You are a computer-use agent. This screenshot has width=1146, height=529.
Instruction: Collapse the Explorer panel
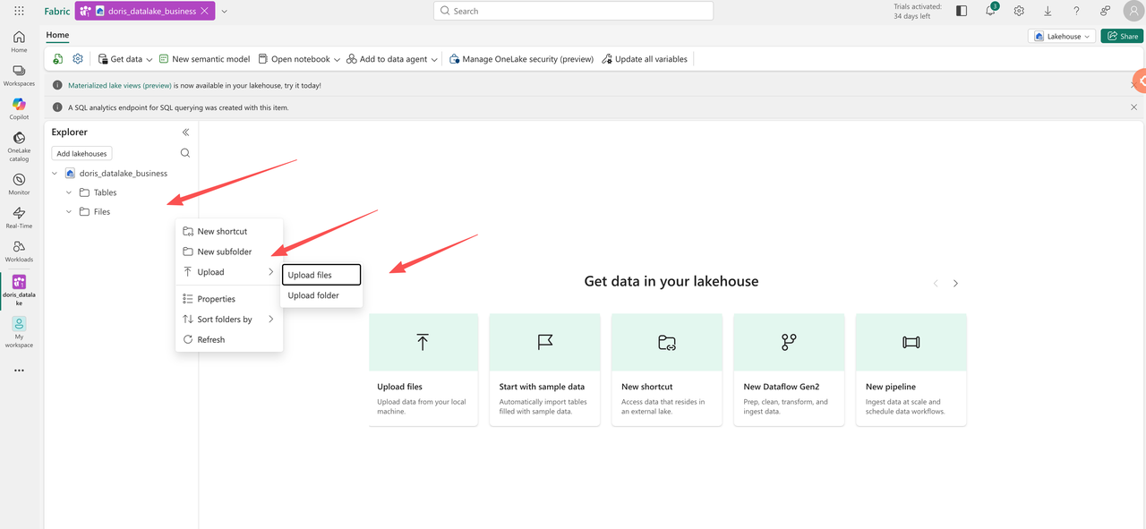pyautogui.click(x=185, y=132)
